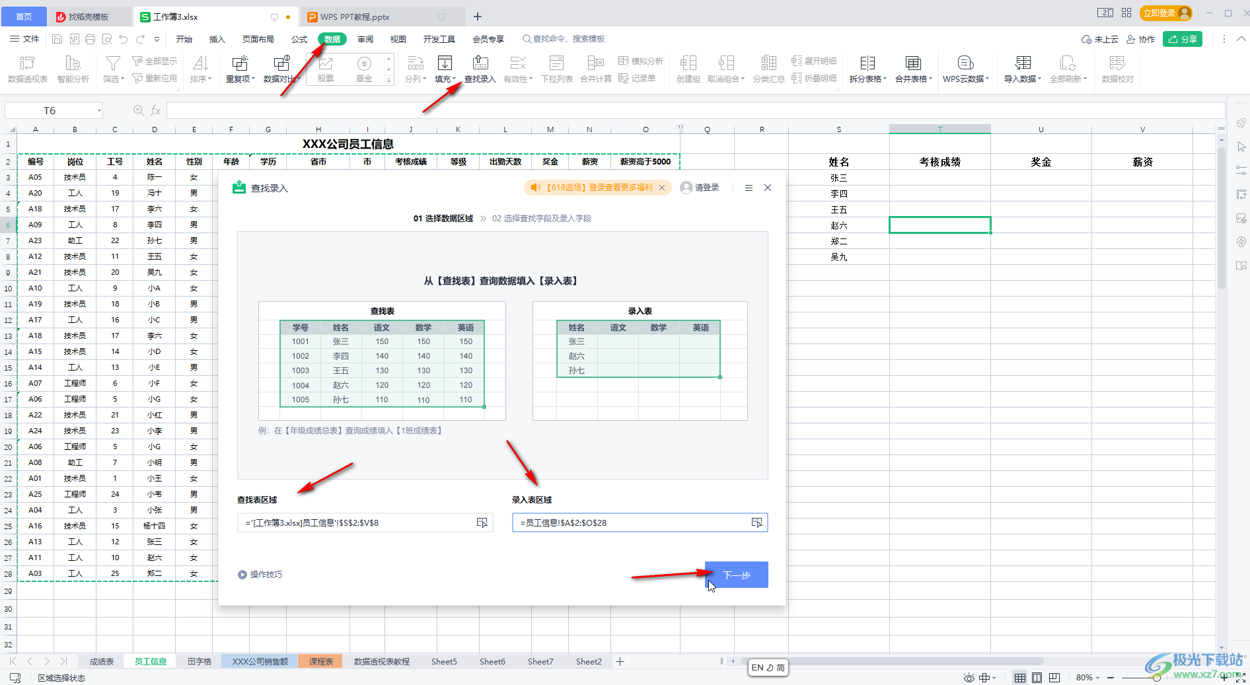Viewport: 1250px width, 685px height.
Task: Open the 重复项 duplicates tool
Action: [240, 69]
